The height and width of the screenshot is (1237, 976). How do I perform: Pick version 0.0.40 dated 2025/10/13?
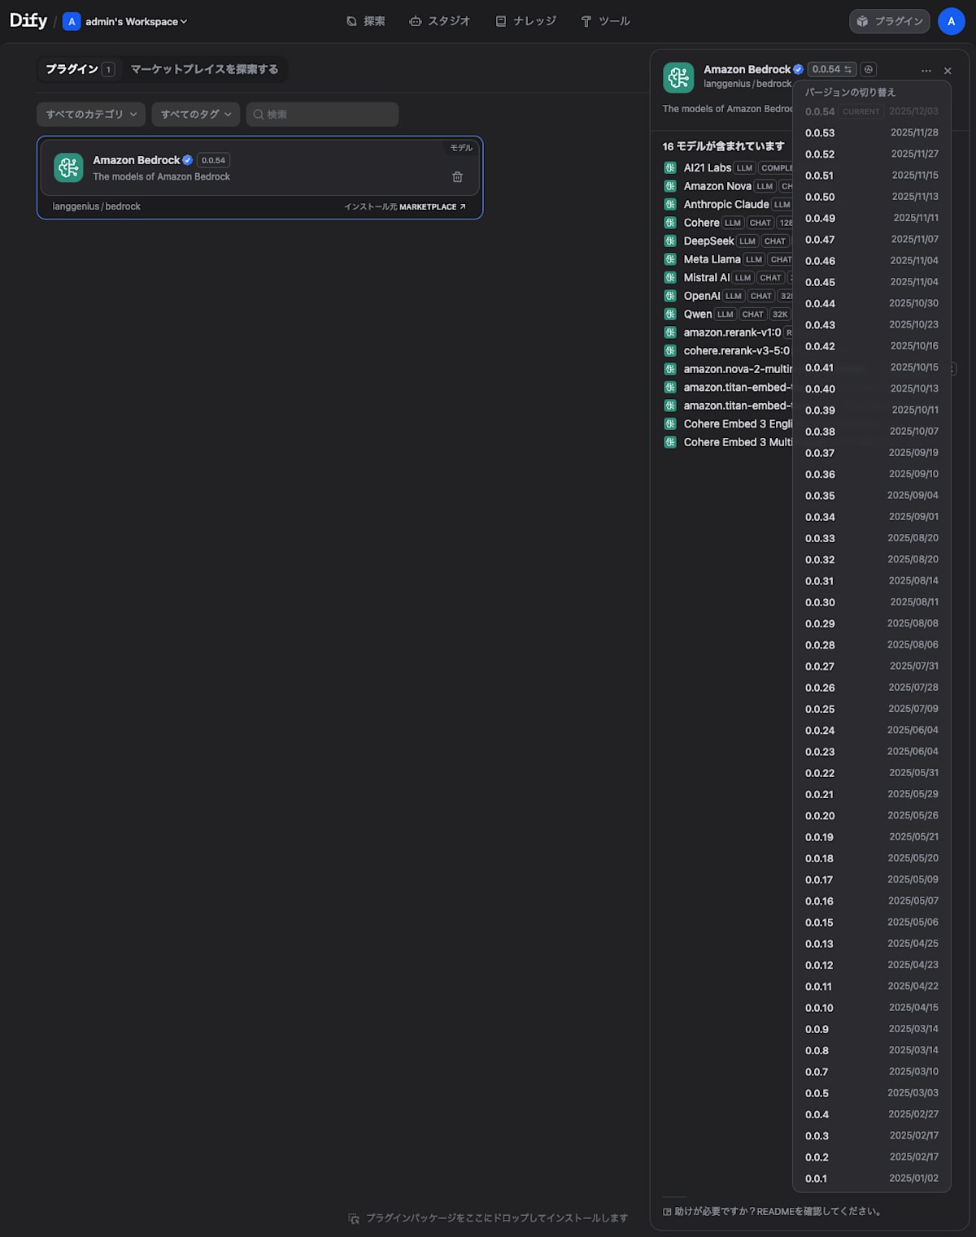pyautogui.click(x=872, y=388)
